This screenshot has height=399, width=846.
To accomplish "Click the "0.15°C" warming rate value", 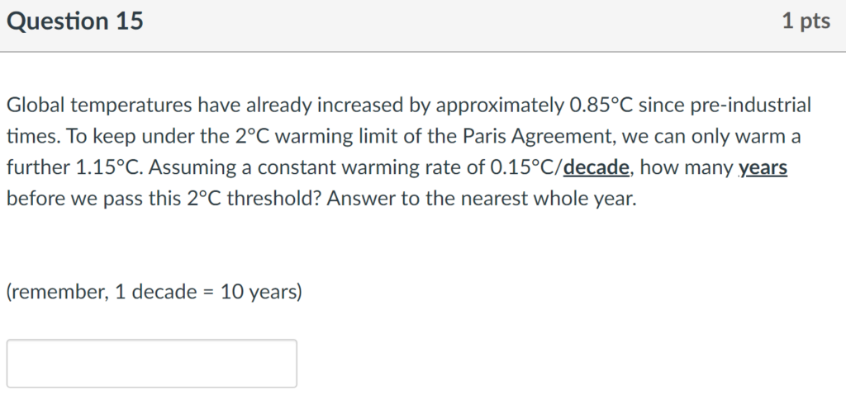I will pos(523,168).
